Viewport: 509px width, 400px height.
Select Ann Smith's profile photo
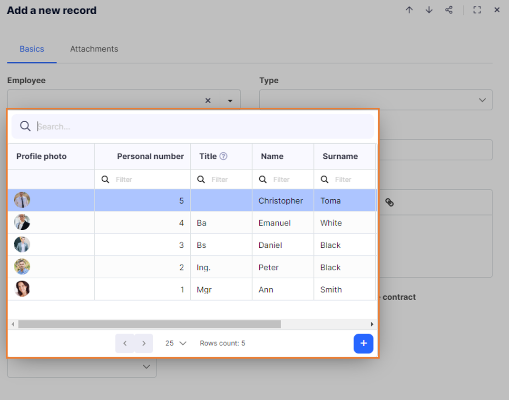click(22, 289)
